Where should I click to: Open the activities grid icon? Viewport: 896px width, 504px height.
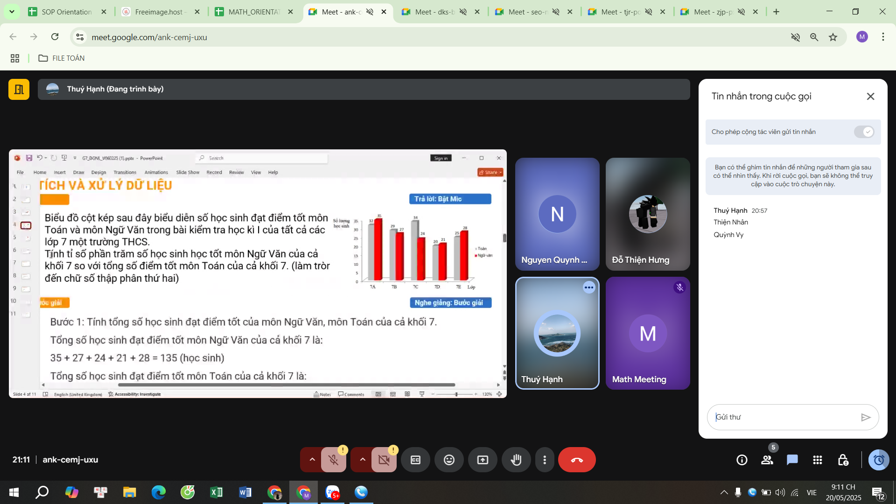coord(817,460)
